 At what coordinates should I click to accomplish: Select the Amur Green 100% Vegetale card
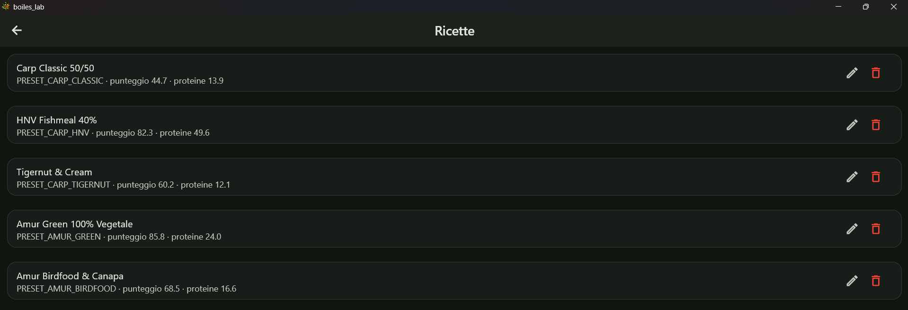click(x=454, y=229)
